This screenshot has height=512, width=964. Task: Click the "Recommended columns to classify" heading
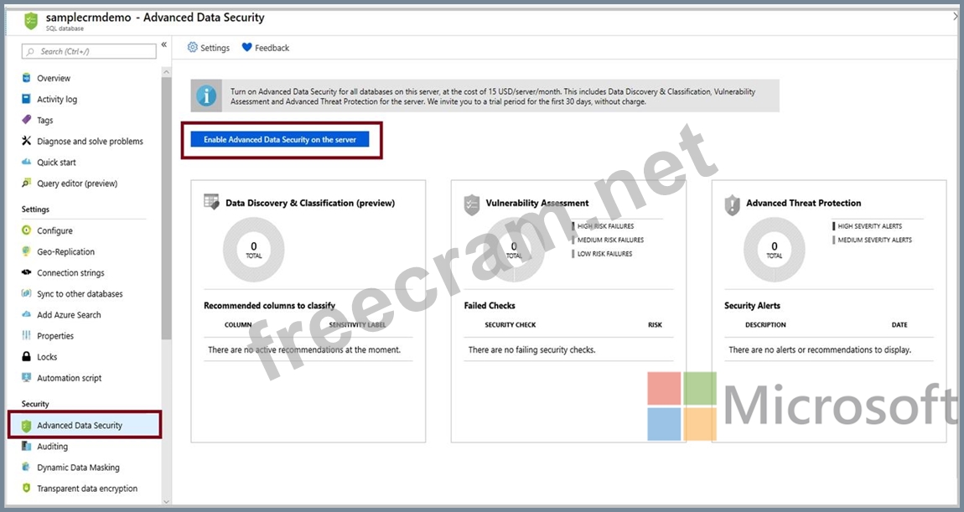[x=269, y=306]
